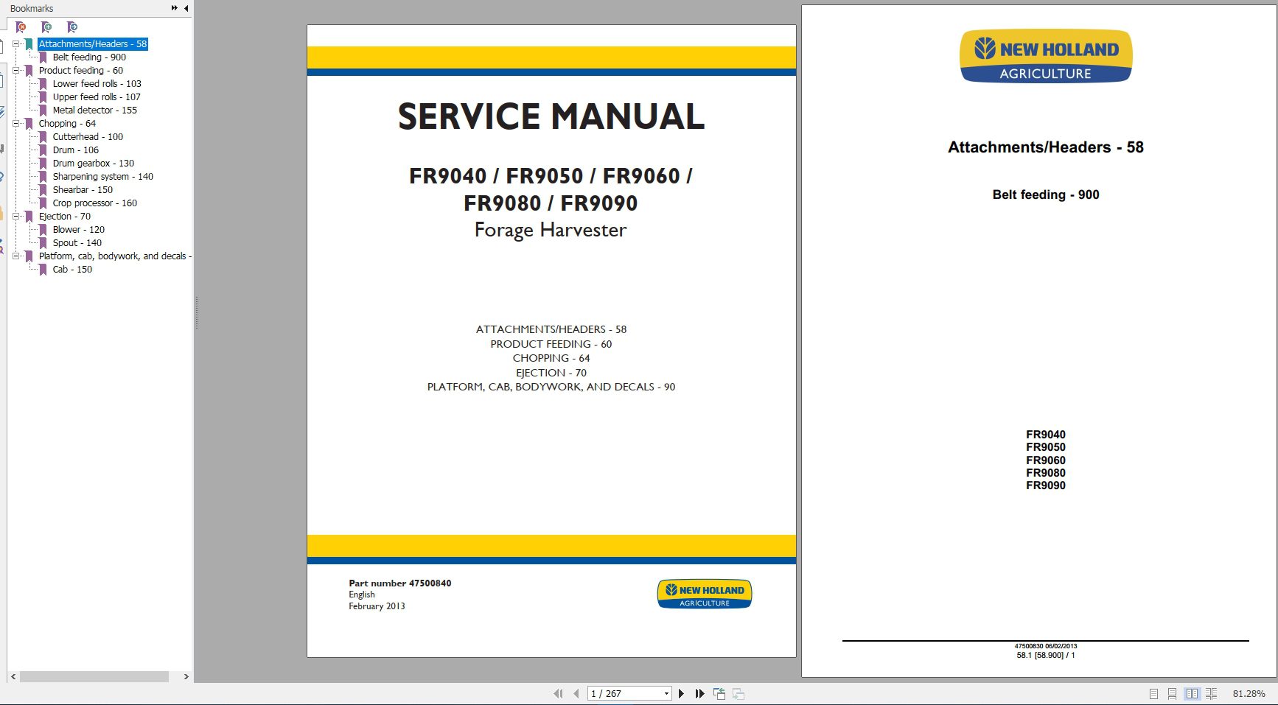Collapse the Platform, cab, bodywork tree node
The image size is (1278, 705).
pyautogui.click(x=15, y=256)
